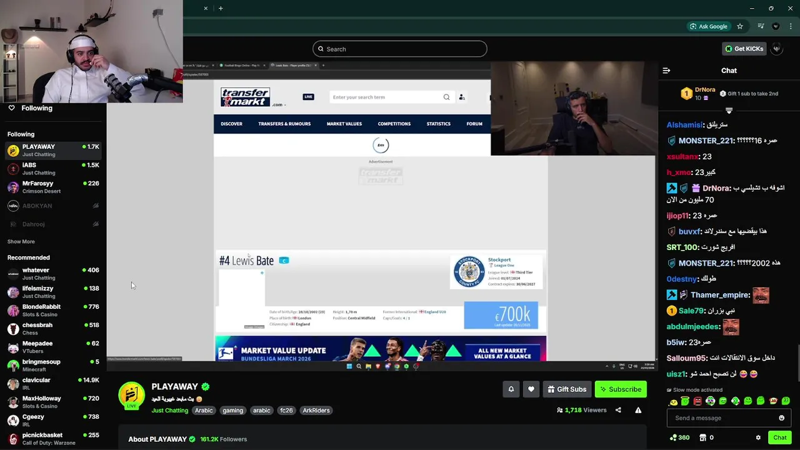
Task: Open BlondeRabbit Slots & Casino channel
Action: click(x=53, y=311)
